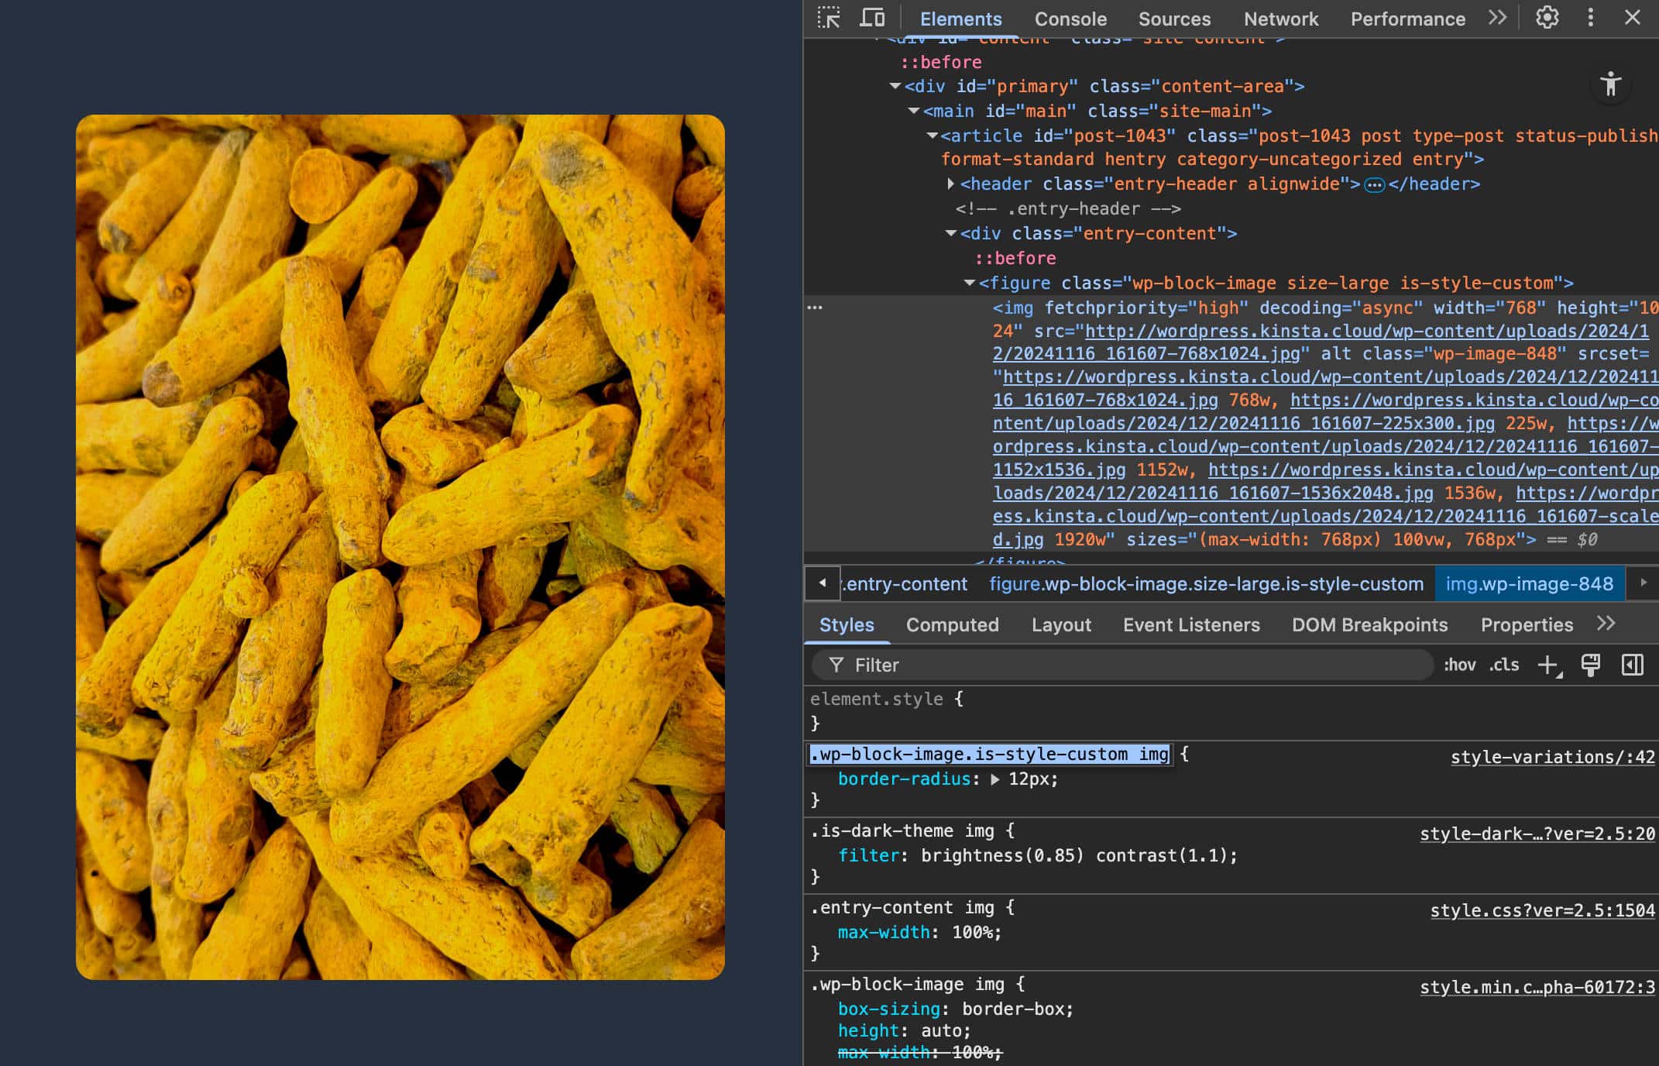Image resolution: width=1659 pixels, height=1066 pixels.
Task: Toggle the device toolbar icon
Action: pos(873,18)
